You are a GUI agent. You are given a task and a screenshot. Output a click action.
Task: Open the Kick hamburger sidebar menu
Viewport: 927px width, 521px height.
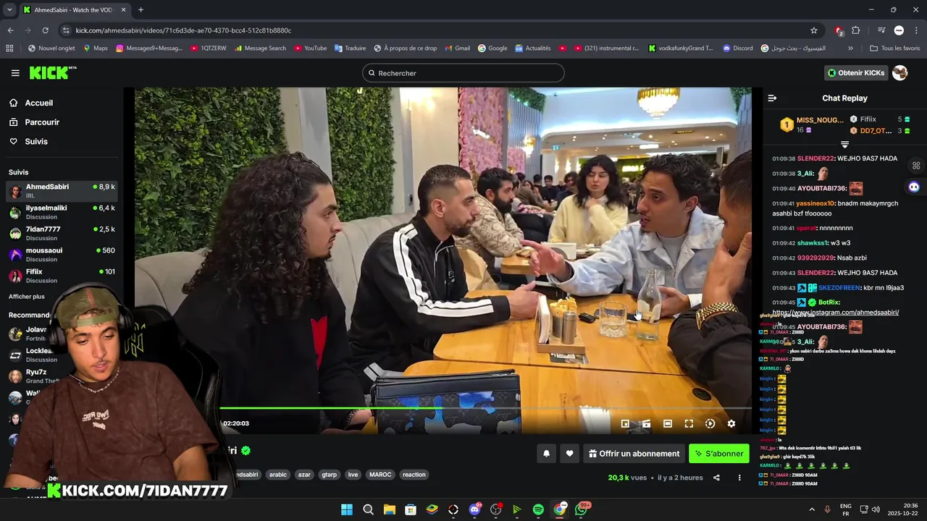[15, 73]
